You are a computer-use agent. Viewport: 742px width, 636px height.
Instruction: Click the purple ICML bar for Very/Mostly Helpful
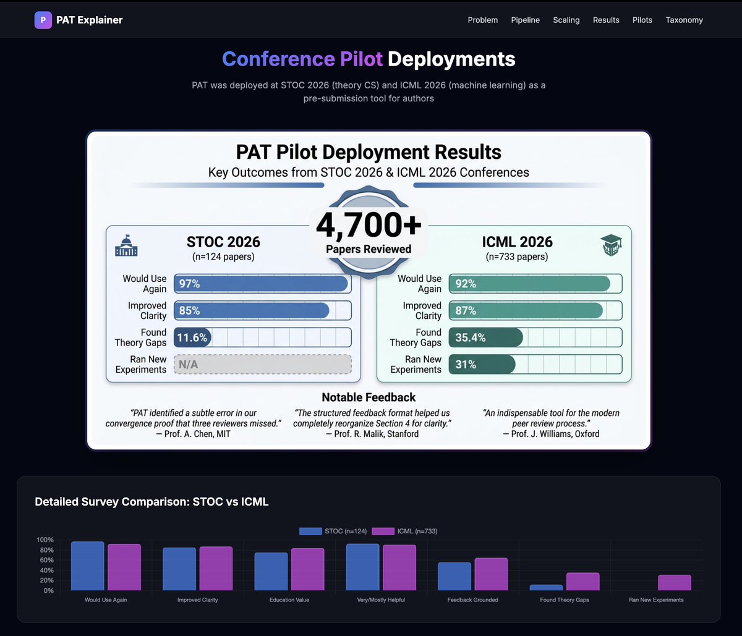click(x=399, y=567)
